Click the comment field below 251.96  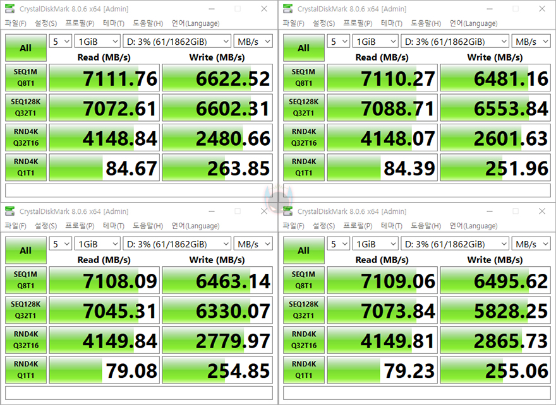(x=417, y=191)
